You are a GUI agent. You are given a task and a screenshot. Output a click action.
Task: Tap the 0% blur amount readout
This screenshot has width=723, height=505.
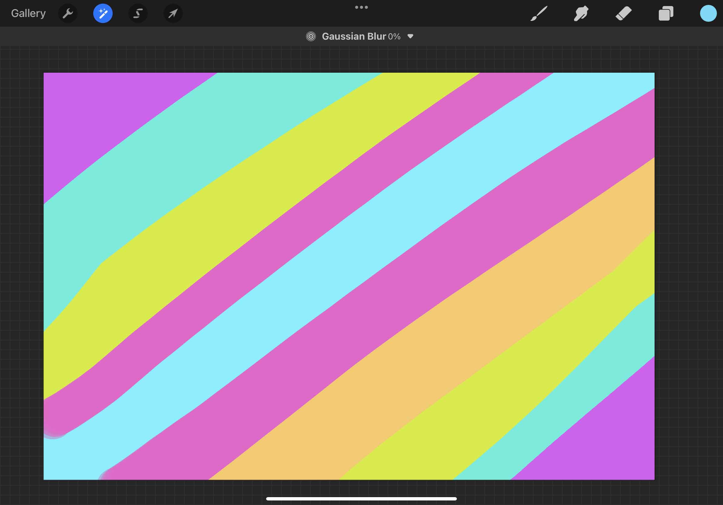pyautogui.click(x=394, y=37)
